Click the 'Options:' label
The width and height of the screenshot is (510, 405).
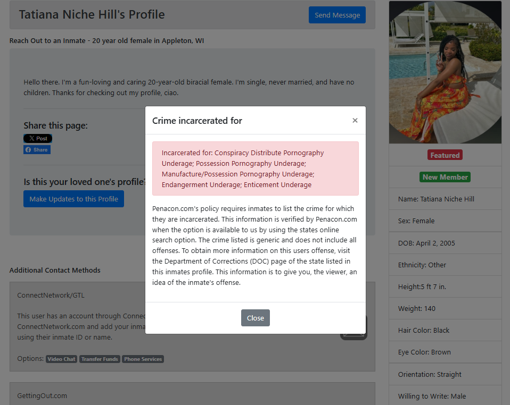30,359
